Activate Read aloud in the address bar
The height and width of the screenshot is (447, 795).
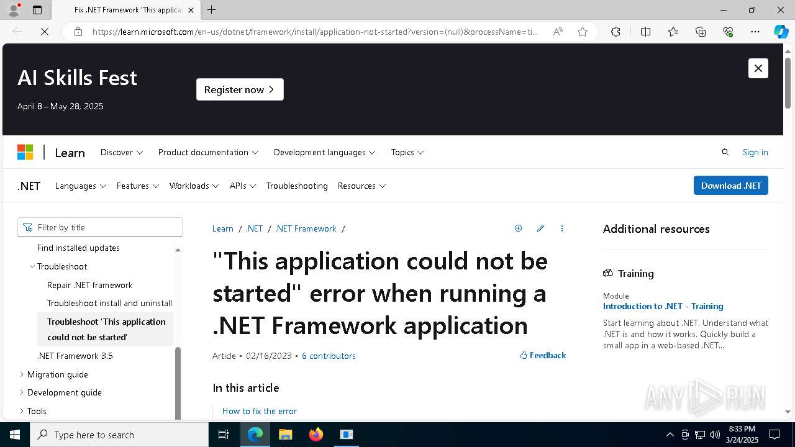click(x=558, y=32)
